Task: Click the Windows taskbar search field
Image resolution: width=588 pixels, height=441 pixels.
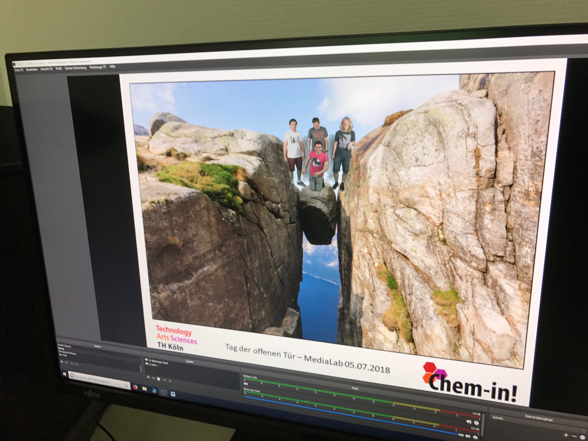Action: 99,380
